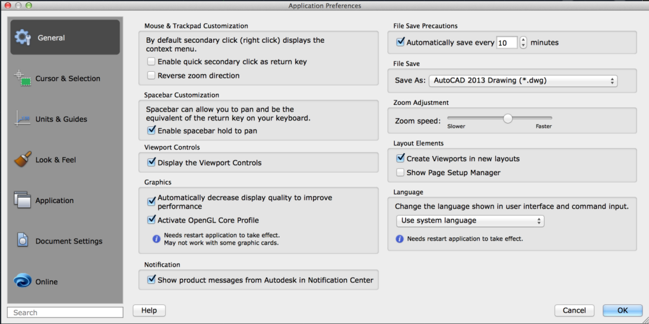Go to Document Settings tab
Viewport: 649px width, 324px height.
pos(69,241)
